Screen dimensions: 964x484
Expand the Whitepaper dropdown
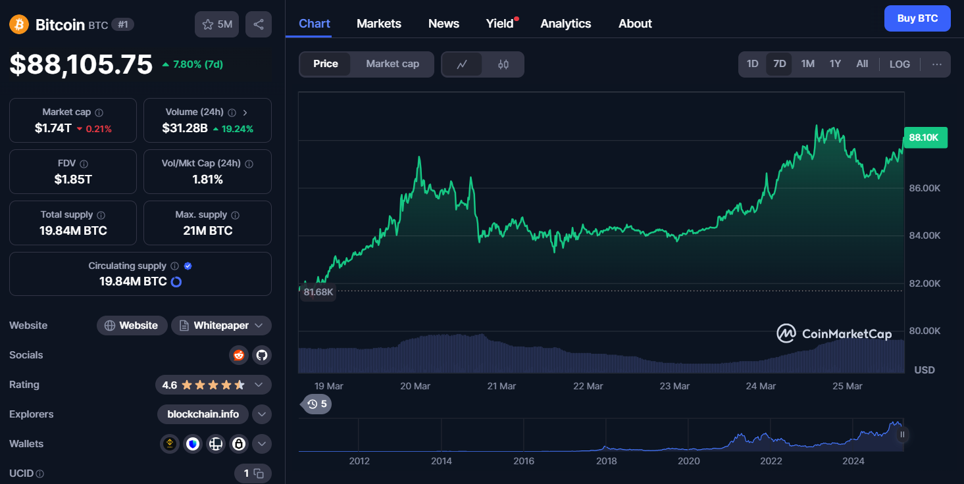(222, 326)
